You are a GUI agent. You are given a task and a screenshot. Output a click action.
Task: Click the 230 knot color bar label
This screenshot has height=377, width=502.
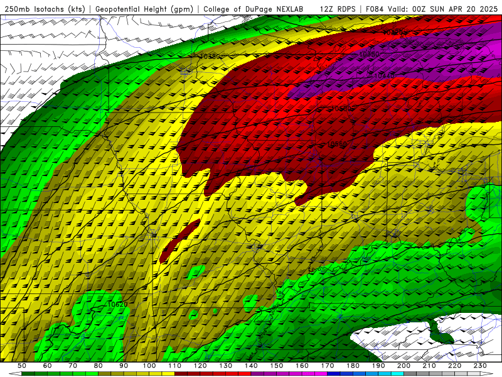pyautogui.click(x=480, y=366)
